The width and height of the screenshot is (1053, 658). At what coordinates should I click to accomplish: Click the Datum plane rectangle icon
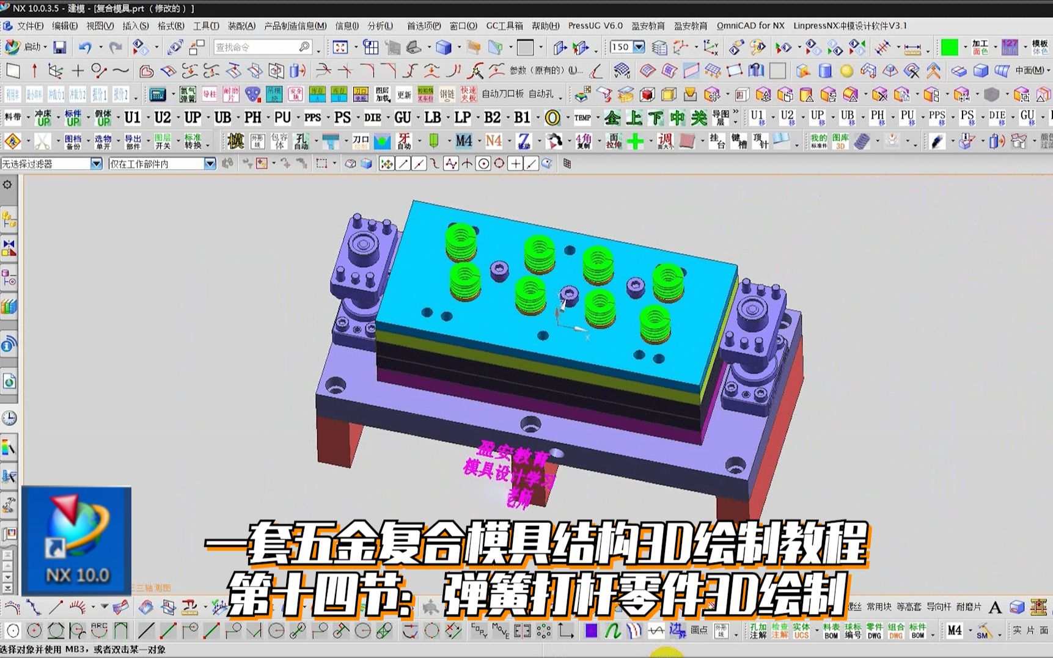tap(13, 71)
